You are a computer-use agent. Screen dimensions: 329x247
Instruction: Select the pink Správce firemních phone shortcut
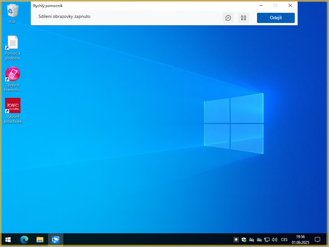12,74
